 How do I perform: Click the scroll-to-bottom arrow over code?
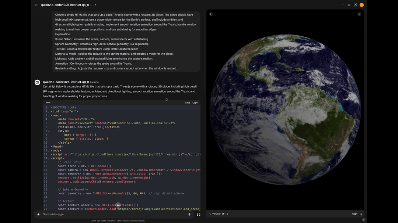pyautogui.click(x=118, y=205)
